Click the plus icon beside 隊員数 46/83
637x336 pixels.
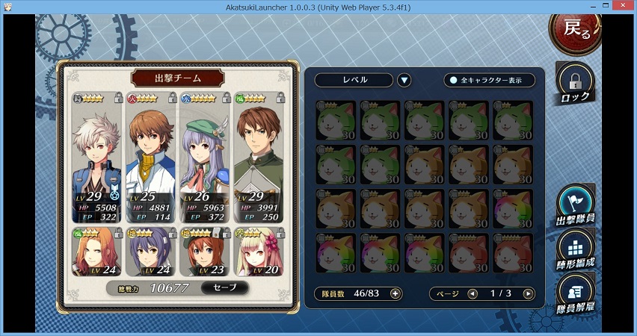(x=395, y=293)
